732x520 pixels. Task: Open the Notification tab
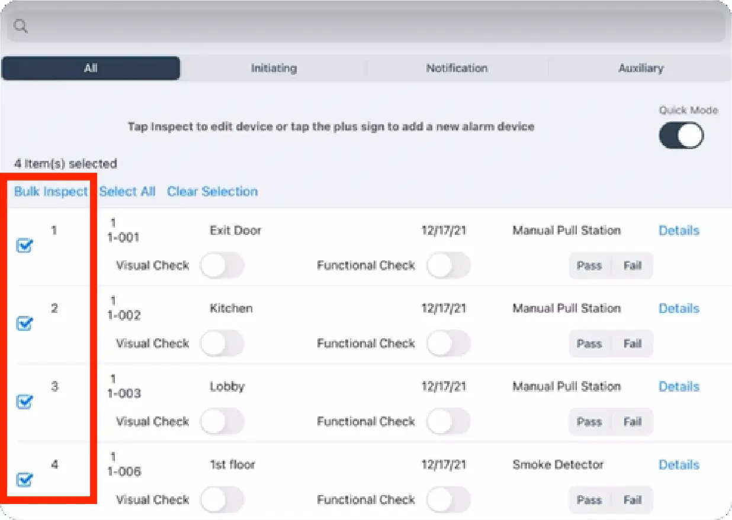pyautogui.click(x=457, y=68)
